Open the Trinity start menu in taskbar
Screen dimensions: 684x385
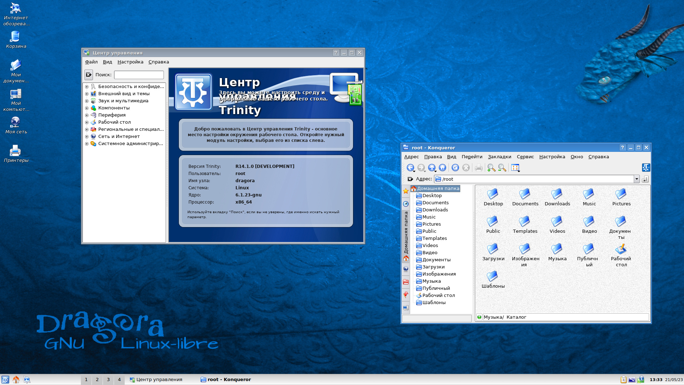(x=5, y=380)
